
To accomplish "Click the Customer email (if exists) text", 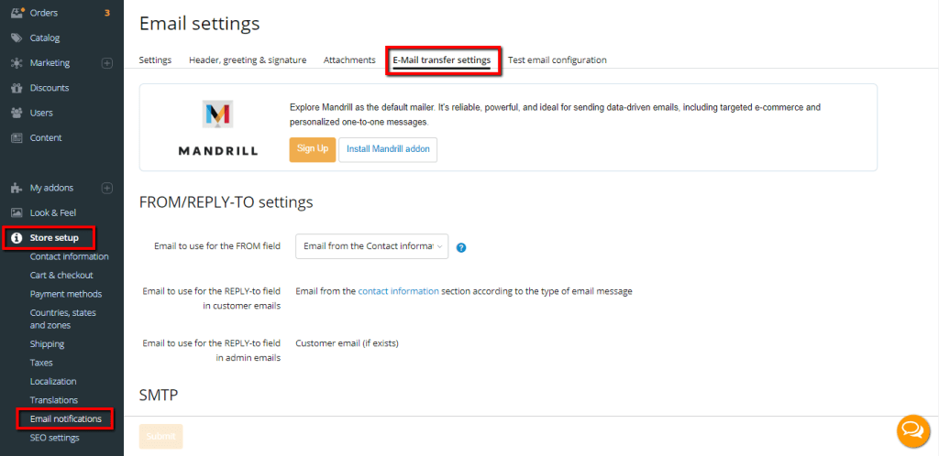I will (348, 343).
